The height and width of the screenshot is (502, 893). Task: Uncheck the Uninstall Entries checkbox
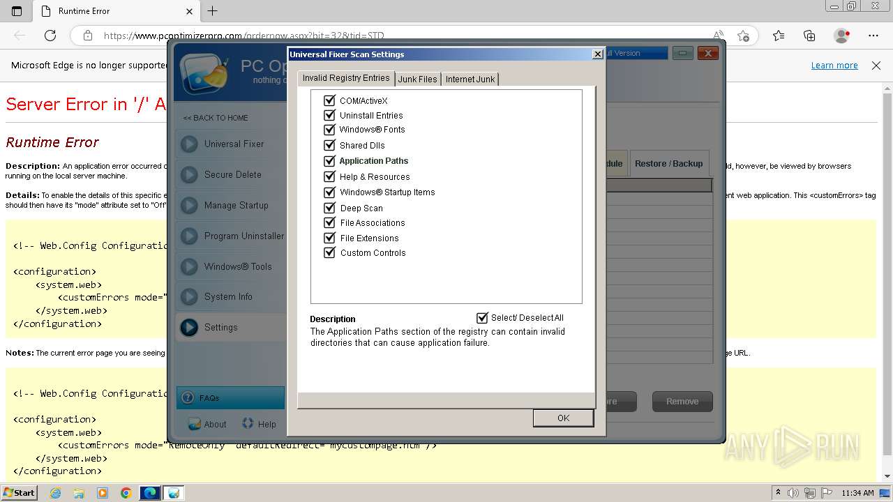[x=330, y=115]
